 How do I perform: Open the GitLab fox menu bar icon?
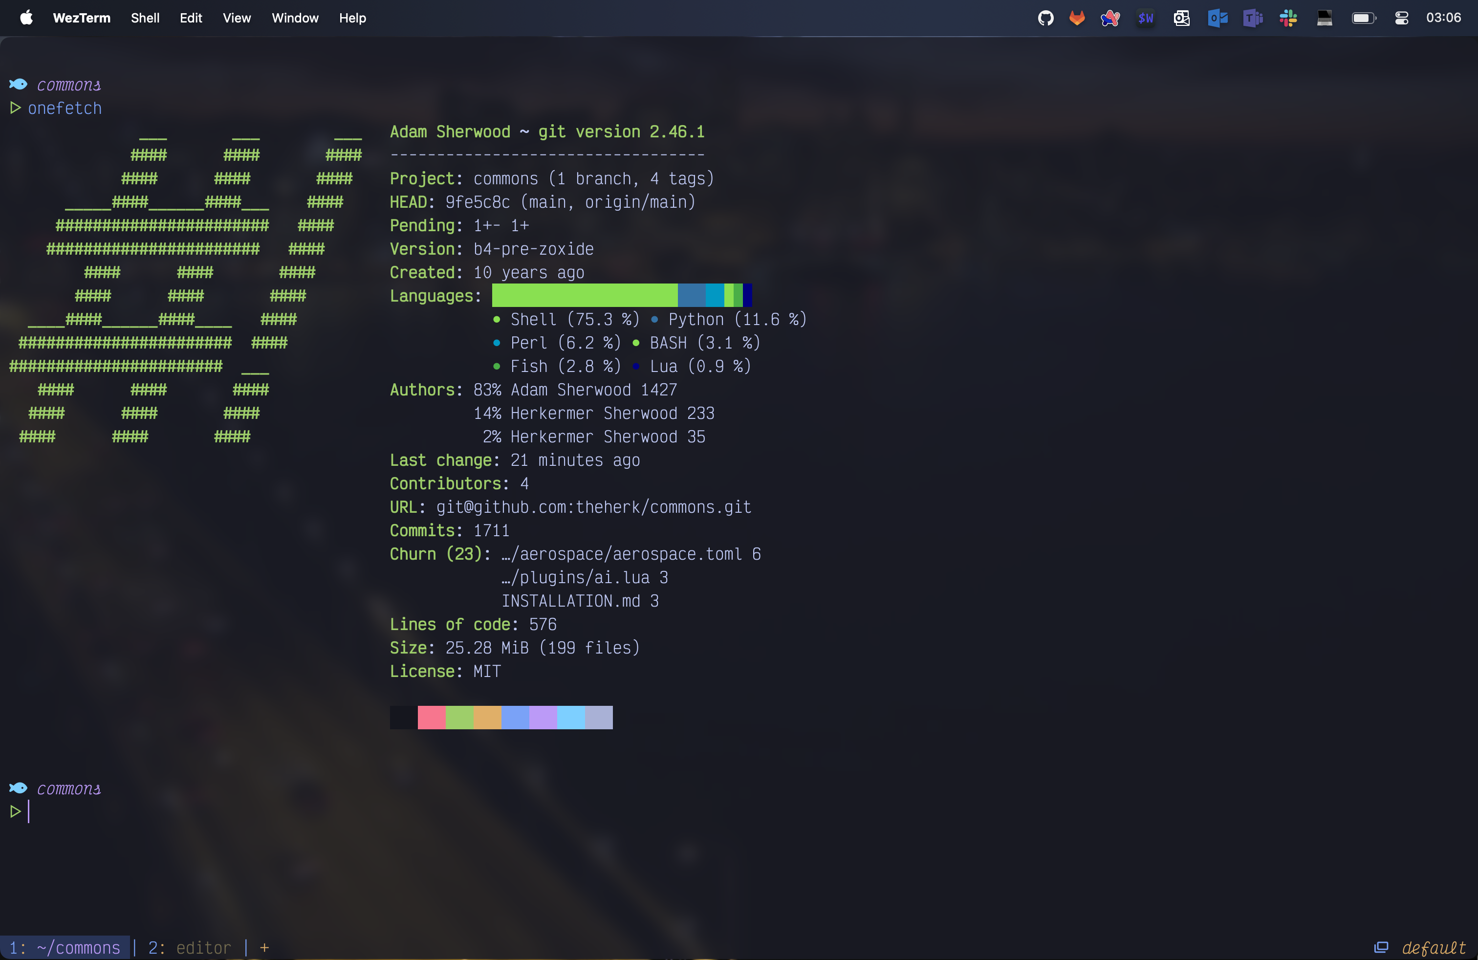1077,18
